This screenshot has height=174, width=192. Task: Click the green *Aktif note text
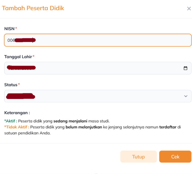click(x=11, y=121)
